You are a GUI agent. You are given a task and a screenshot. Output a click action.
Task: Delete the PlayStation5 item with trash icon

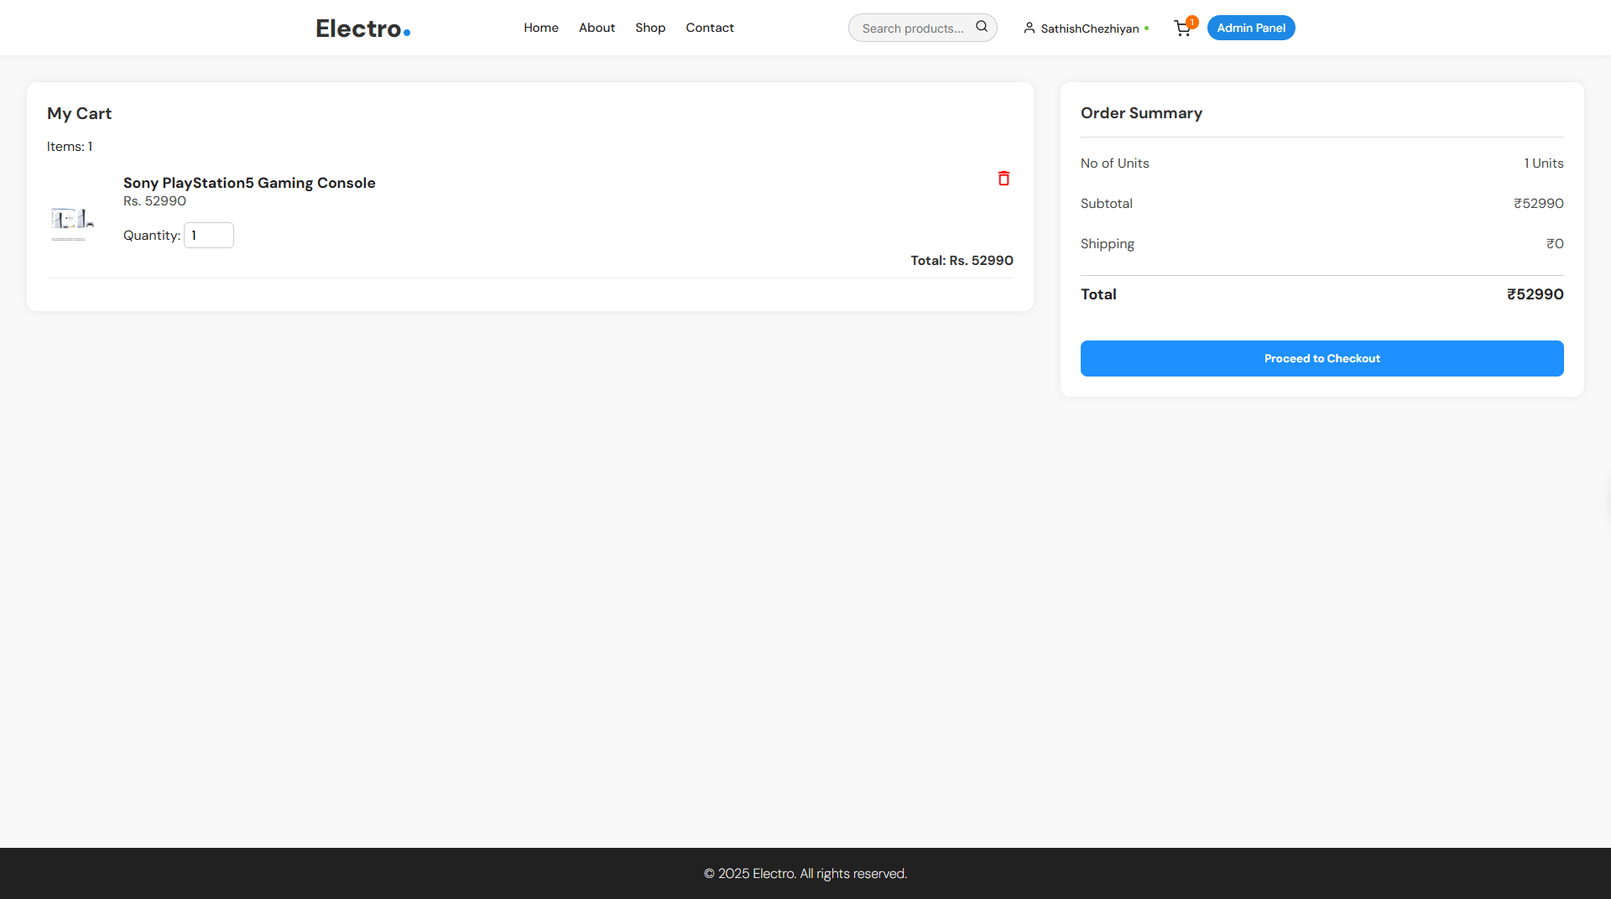(x=1004, y=179)
